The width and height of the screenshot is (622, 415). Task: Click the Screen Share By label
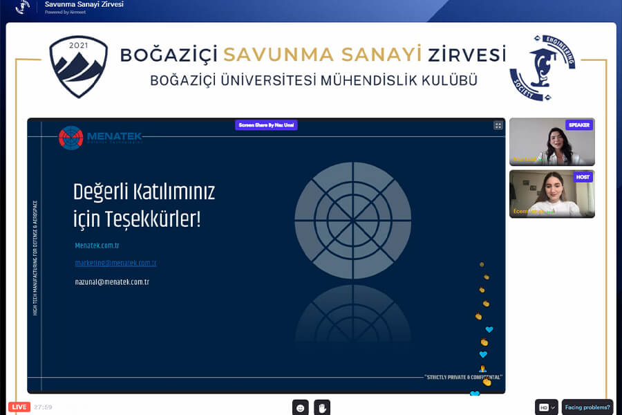(x=266, y=125)
